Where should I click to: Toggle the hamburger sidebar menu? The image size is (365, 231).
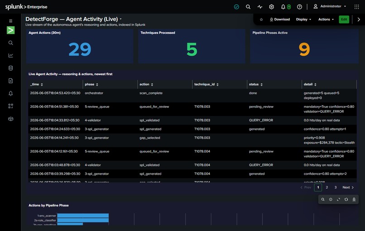click(x=11, y=21)
